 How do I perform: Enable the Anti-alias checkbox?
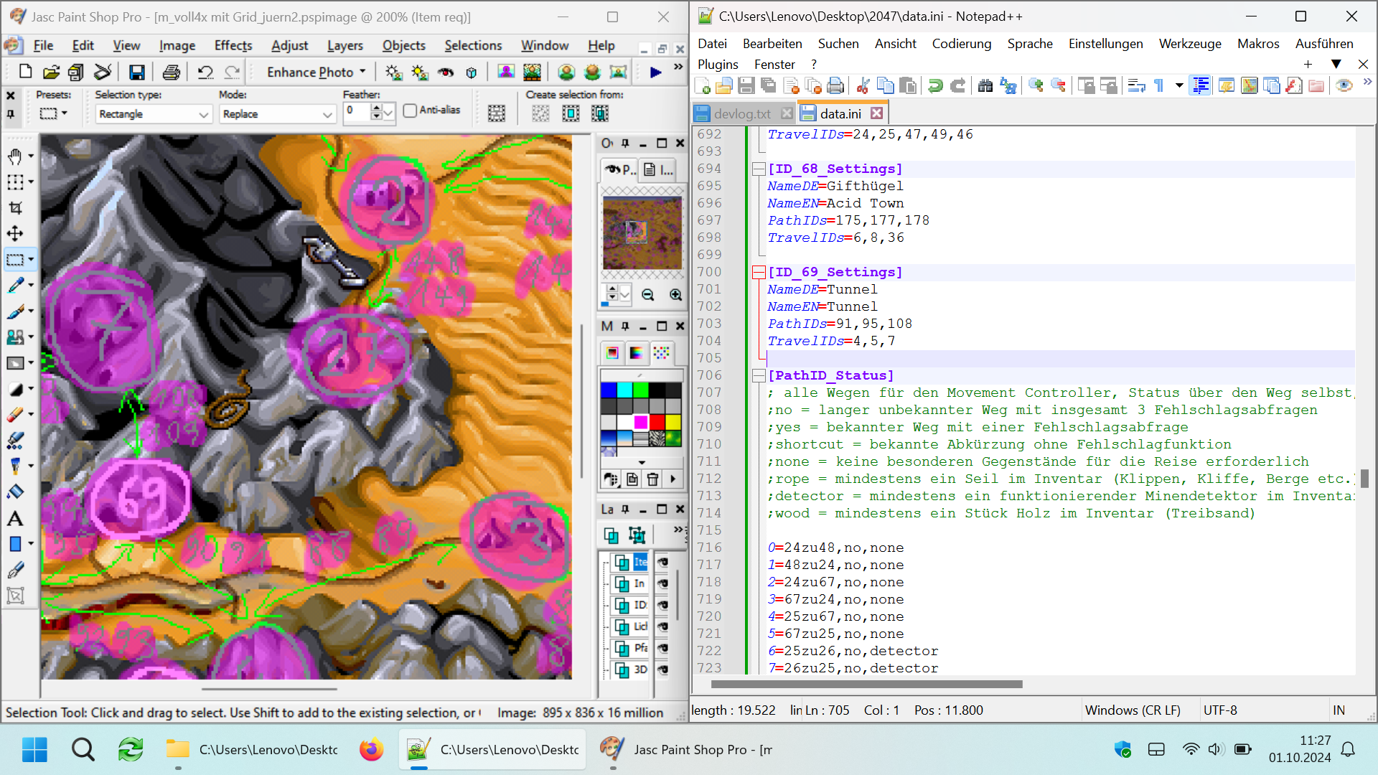point(410,111)
